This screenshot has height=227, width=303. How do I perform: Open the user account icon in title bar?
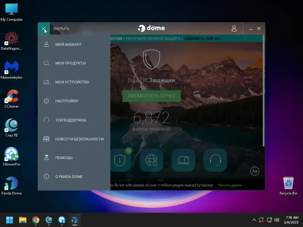(234, 28)
